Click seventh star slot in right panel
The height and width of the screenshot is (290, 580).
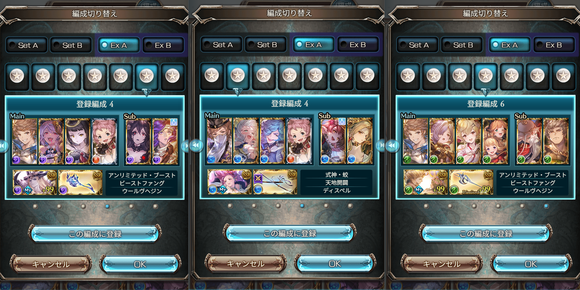coord(563,76)
